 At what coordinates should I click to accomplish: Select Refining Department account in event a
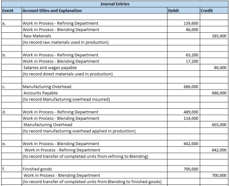point(94,23)
